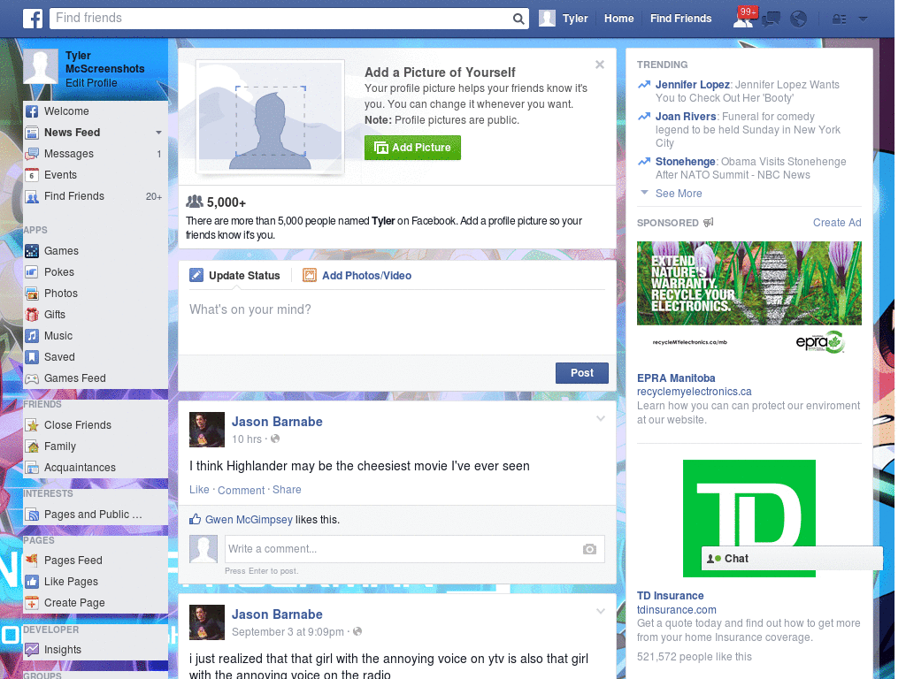Open the TD Insurance link
906x679 pixels.
(x=671, y=596)
